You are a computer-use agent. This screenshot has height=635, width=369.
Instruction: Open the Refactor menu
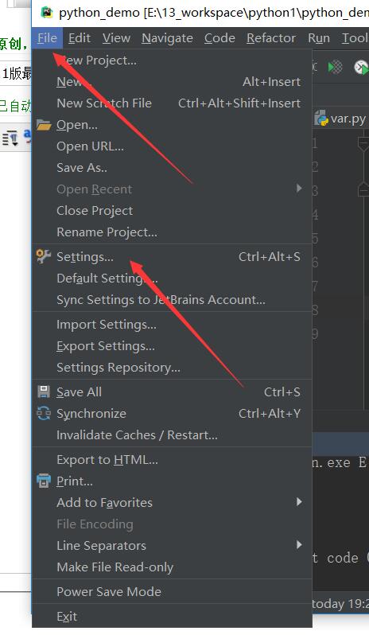pos(271,38)
